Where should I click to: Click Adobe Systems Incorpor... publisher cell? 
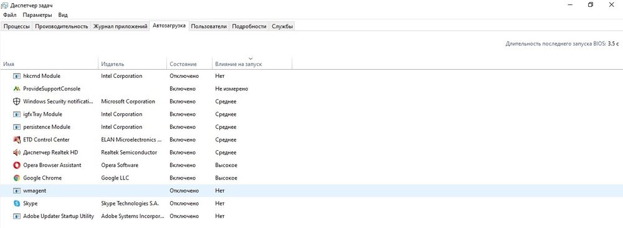(x=132, y=216)
